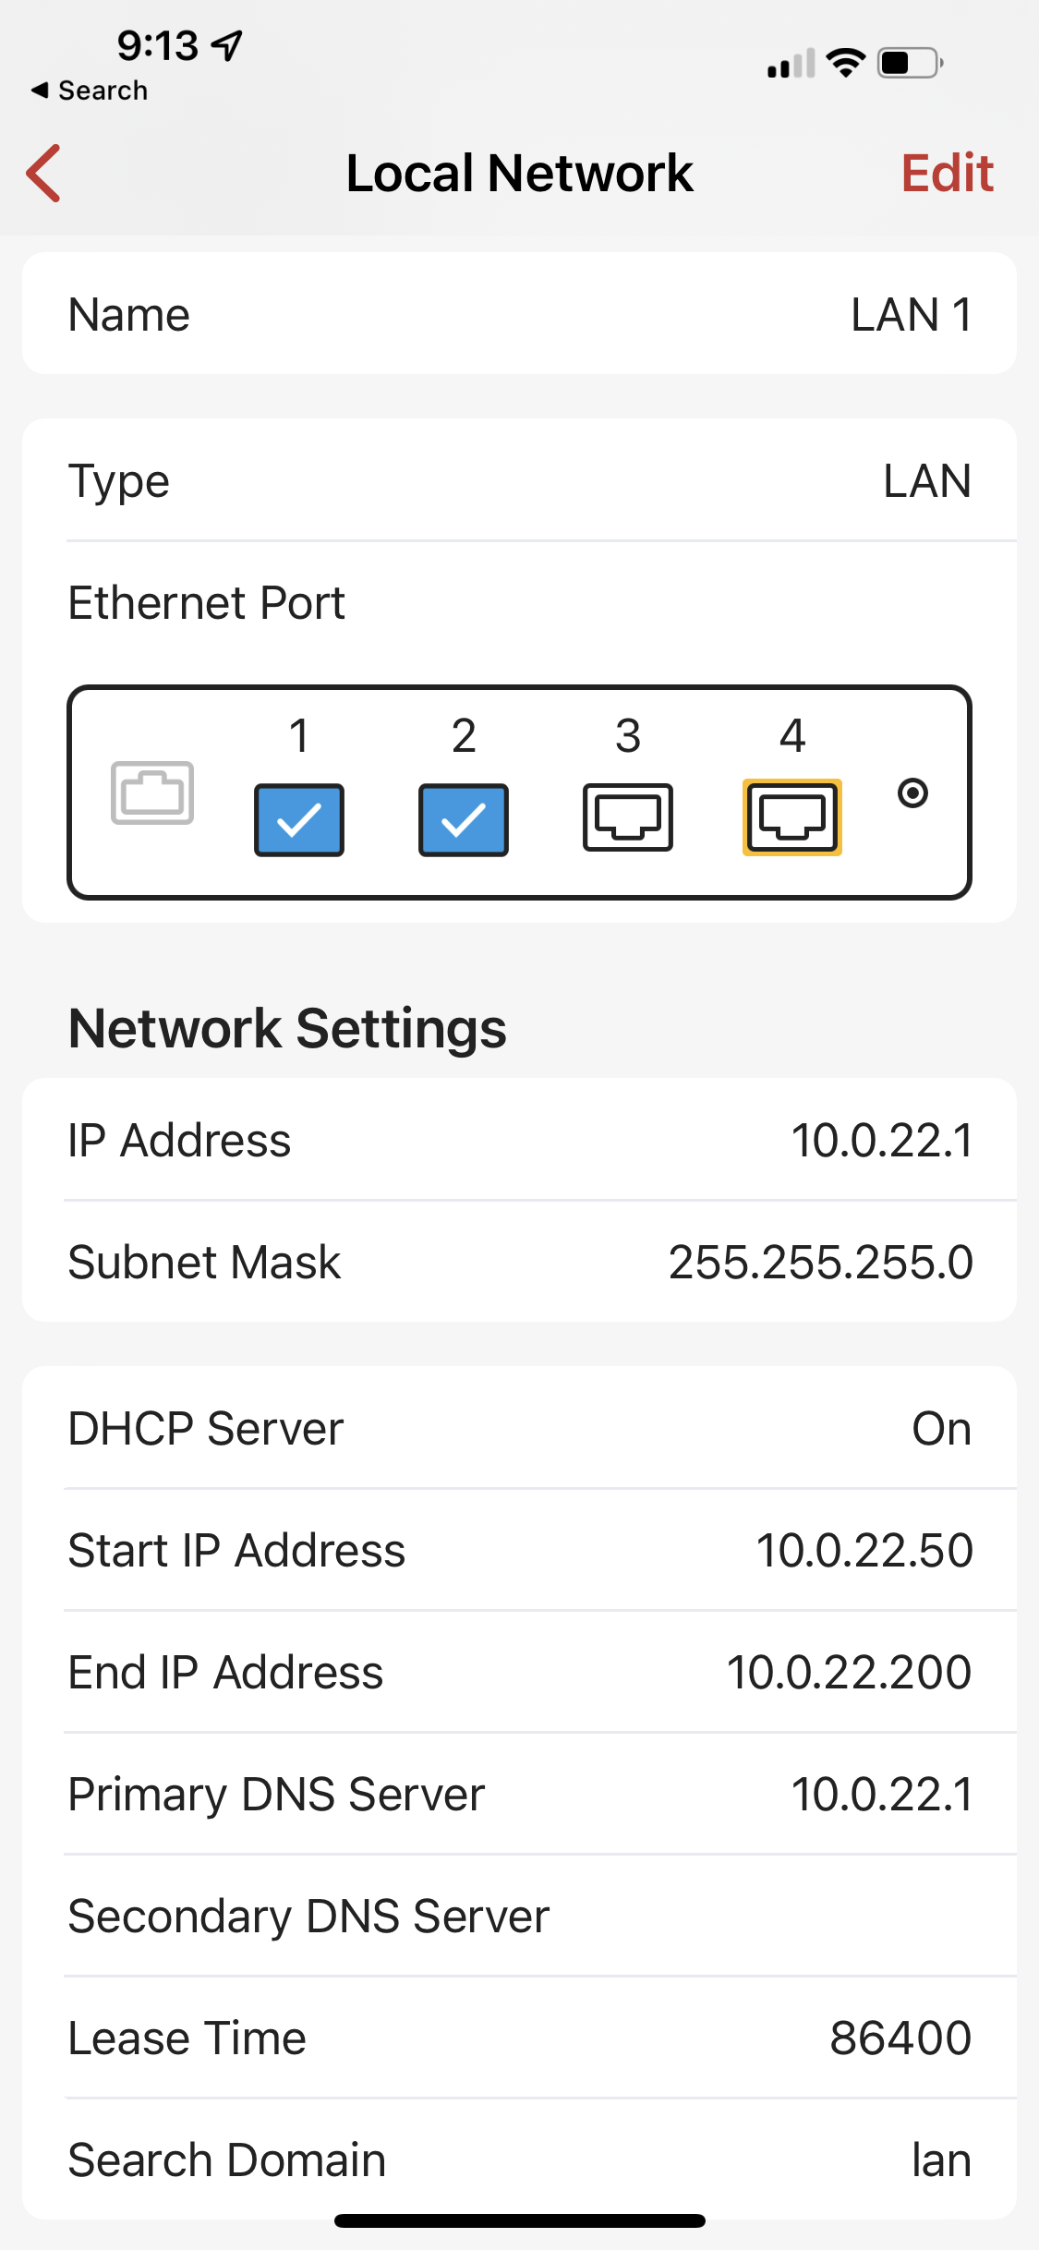Tap the round button beside port 4
1039x2250 pixels.
pyautogui.click(x=912, y=792)
